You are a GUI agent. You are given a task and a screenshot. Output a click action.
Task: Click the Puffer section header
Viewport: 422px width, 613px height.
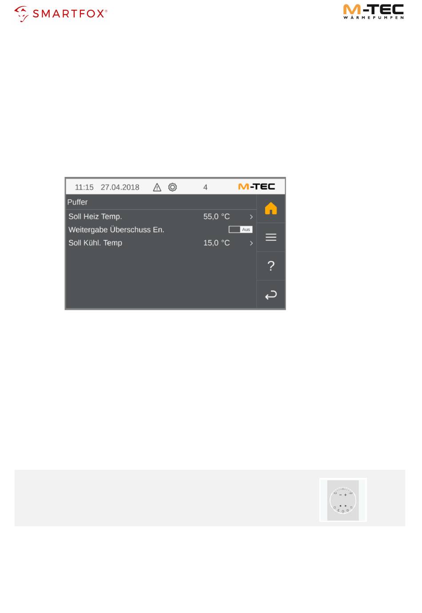point(77,202)
